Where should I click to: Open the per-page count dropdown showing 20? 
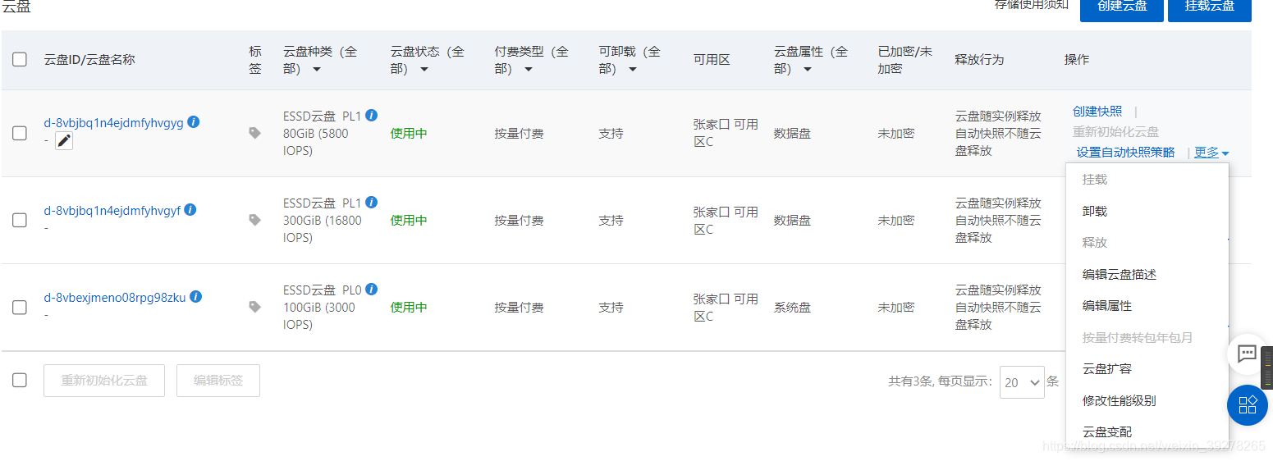1022,382
